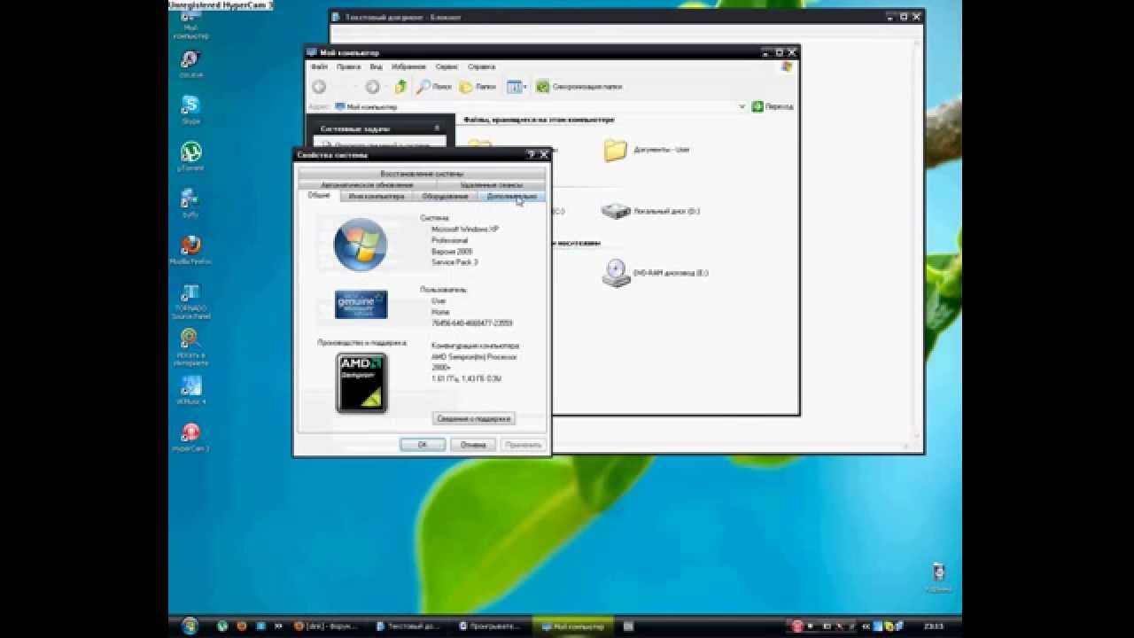The width and height of the screenshot is (1134, 638).
Task: Open the internet search desktop shortcut
Action: (x=190, y=346)
